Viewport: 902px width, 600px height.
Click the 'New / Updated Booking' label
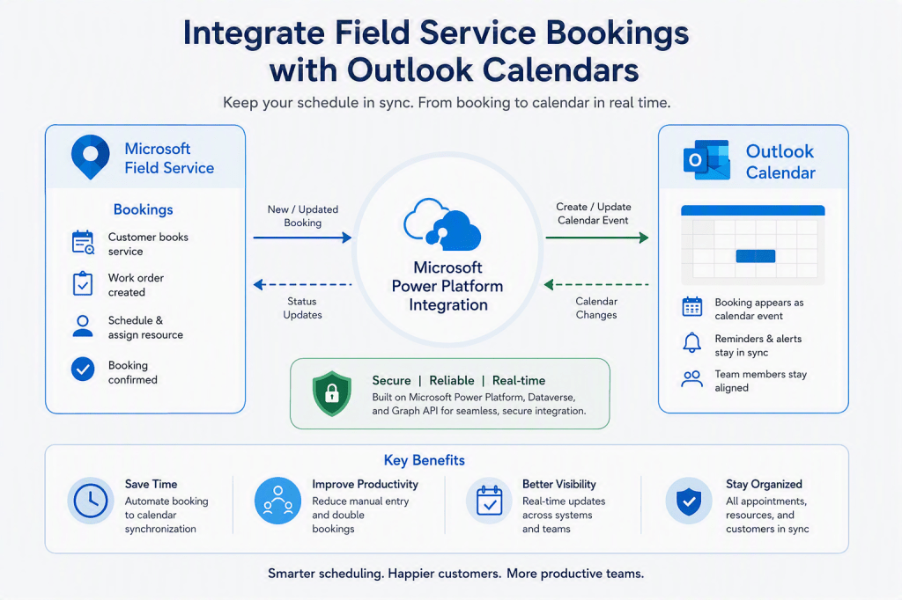[303, 216]
